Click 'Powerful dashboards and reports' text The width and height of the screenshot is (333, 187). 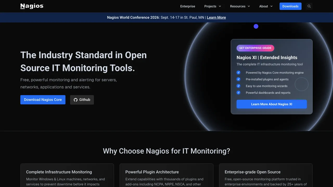(268, 93)
